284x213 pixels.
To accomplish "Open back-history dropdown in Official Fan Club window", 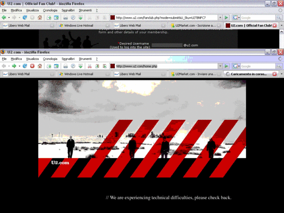I will tap(9, 18).
